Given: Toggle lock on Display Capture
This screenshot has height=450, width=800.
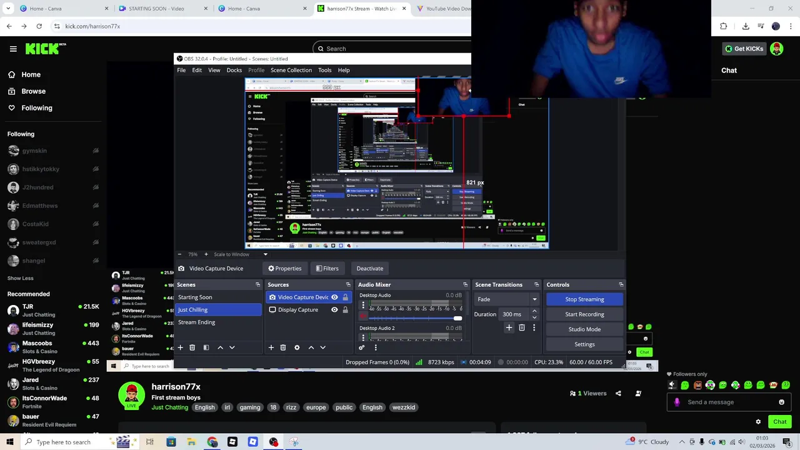Looking at the screenshot, I should click(345, 310).
